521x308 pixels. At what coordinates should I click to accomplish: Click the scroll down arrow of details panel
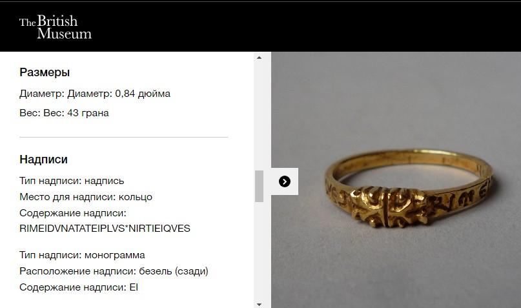[x=259, y=304]
